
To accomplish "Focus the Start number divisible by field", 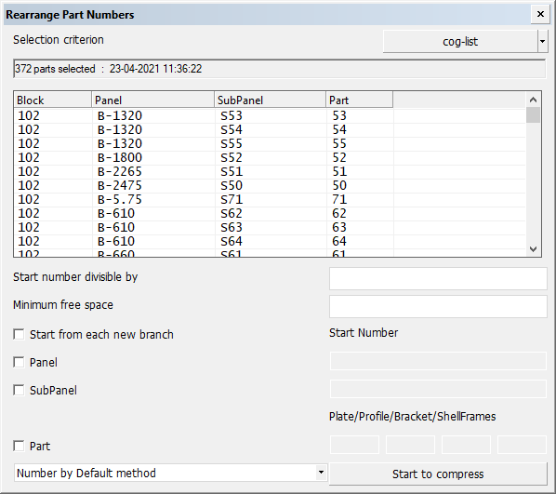I will tap(438, 278).
